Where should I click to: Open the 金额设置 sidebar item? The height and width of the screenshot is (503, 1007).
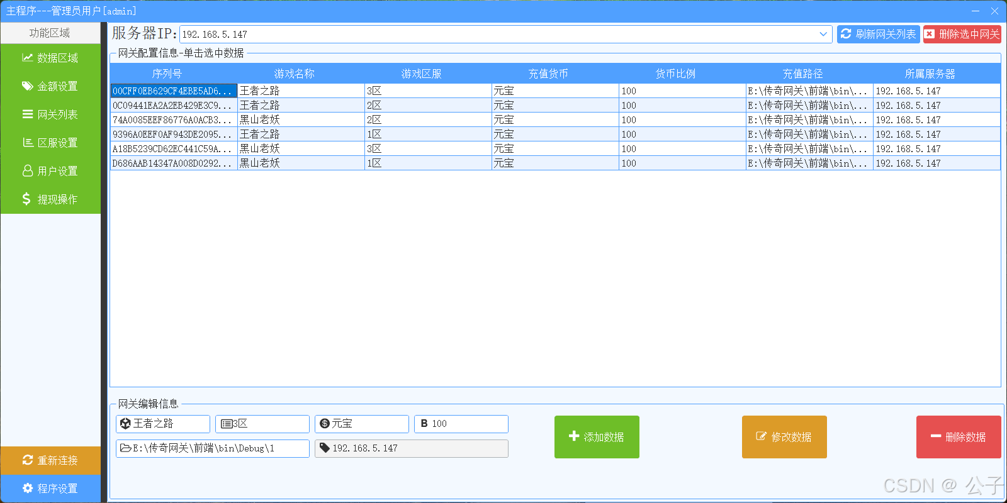tap(50, 86)
